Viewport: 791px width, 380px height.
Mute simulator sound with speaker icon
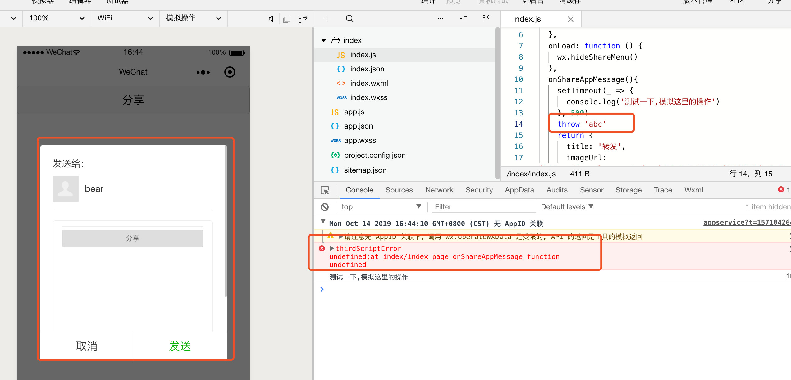pyautogui.click(x=271, y=19)
